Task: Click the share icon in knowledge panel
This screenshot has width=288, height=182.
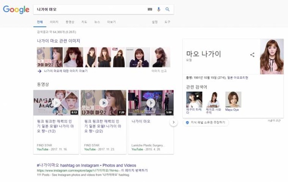Action: coord(252,55)
